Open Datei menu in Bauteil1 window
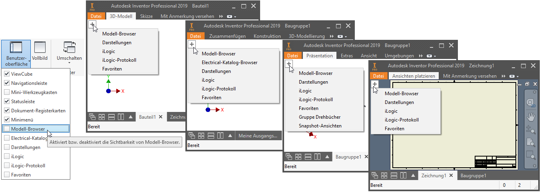This screenshot has height=192, width=541. pyautogui.click(x=96, y=16)
